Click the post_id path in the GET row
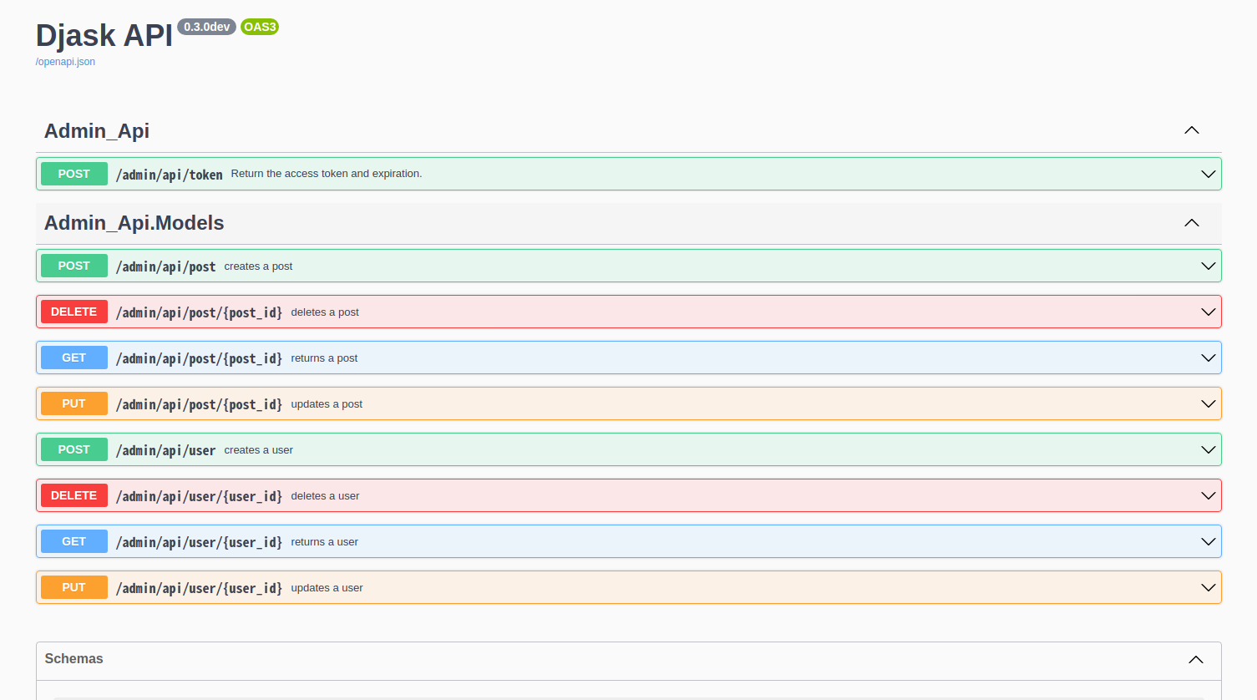1257x700 pixels. pos(200,358)
